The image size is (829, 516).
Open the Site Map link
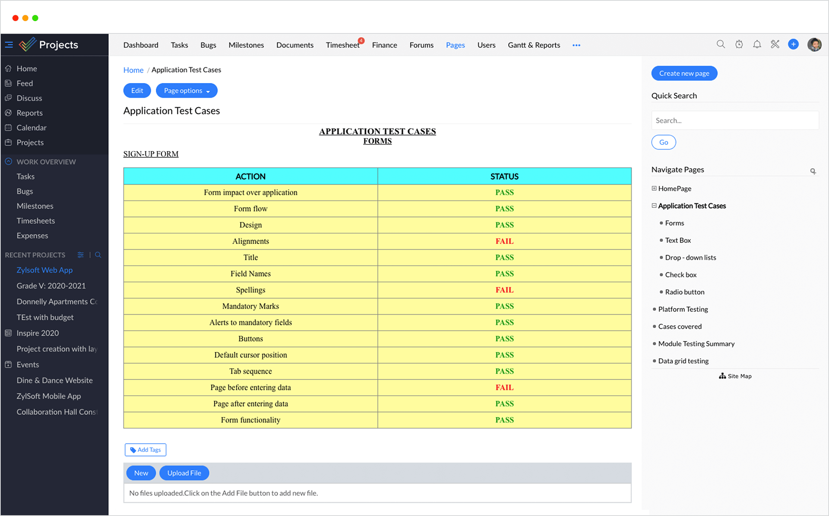[735, 376]
